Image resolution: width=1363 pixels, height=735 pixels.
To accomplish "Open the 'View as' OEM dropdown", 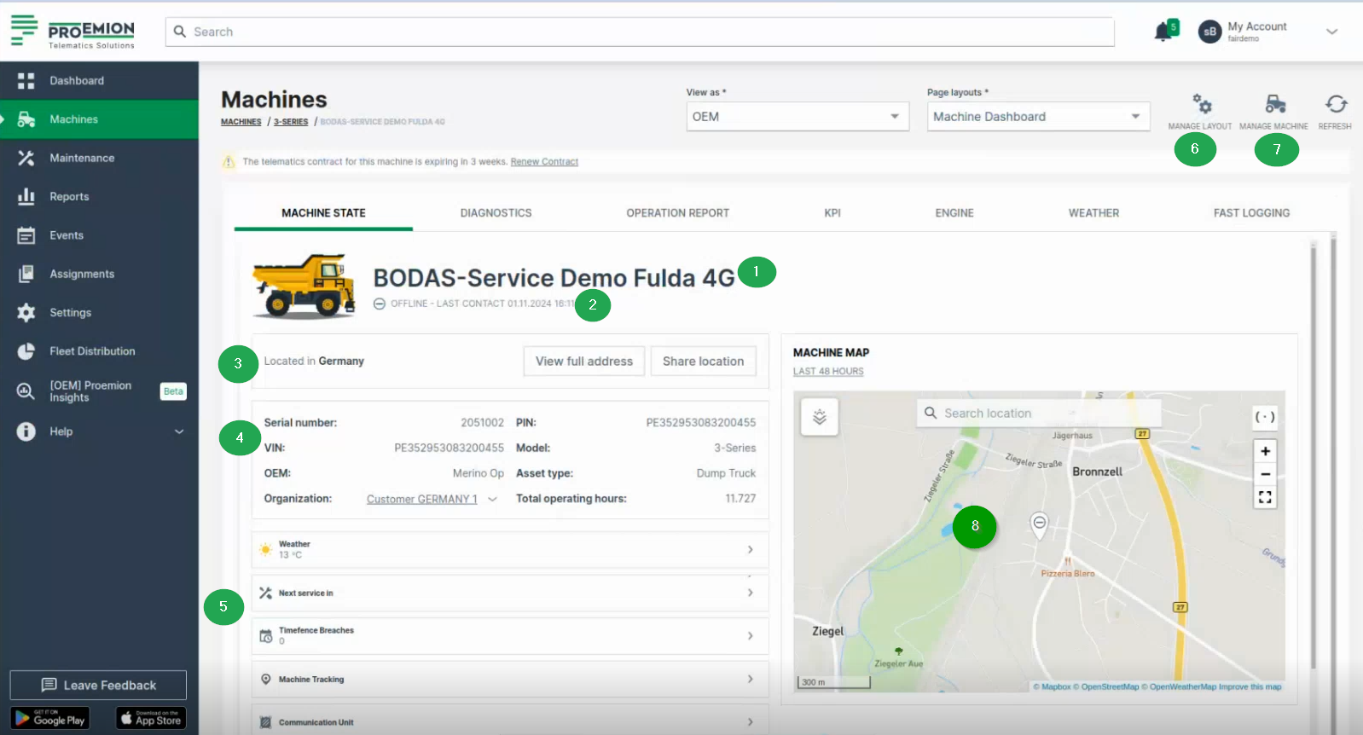I will click(797, 117).
